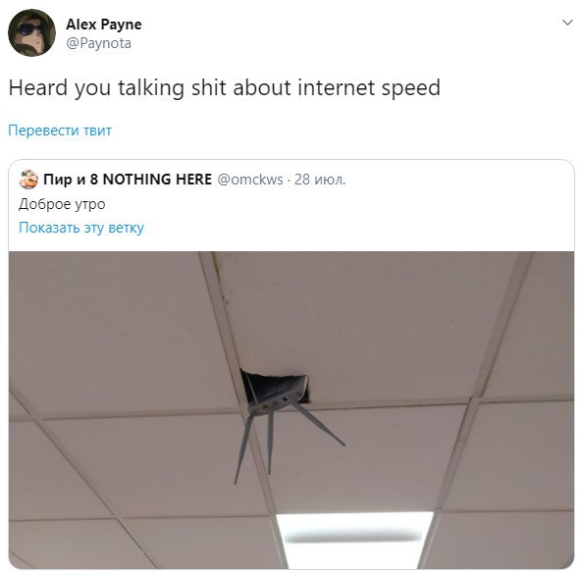Open Alex Payne's profile avatar
This screenshot has width=579, height=575.
coord(31,32)
